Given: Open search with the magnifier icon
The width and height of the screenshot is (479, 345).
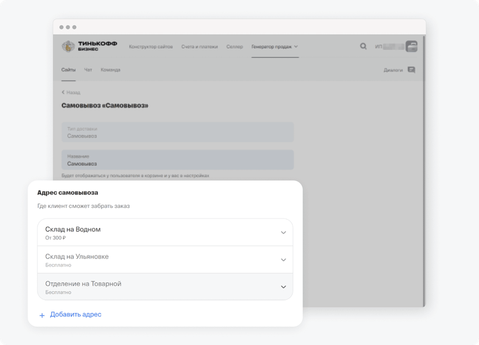Looking at the screenshot, I should (363, 46).
